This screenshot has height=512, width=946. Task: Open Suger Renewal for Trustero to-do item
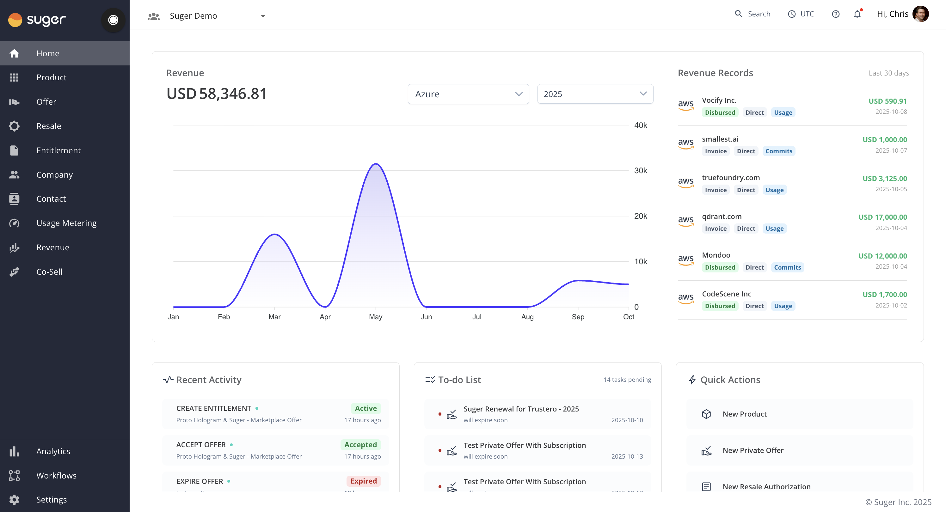521,409
